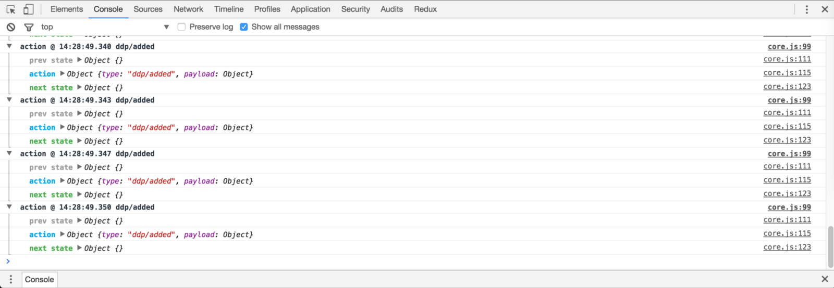Viewport: 834px width, 288px height.
Task: Toggle the device toolbar icon
Action: point(29,9)
